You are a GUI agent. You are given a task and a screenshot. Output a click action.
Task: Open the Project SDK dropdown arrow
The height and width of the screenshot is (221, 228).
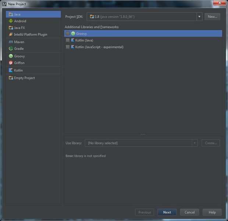click(199, 17)
